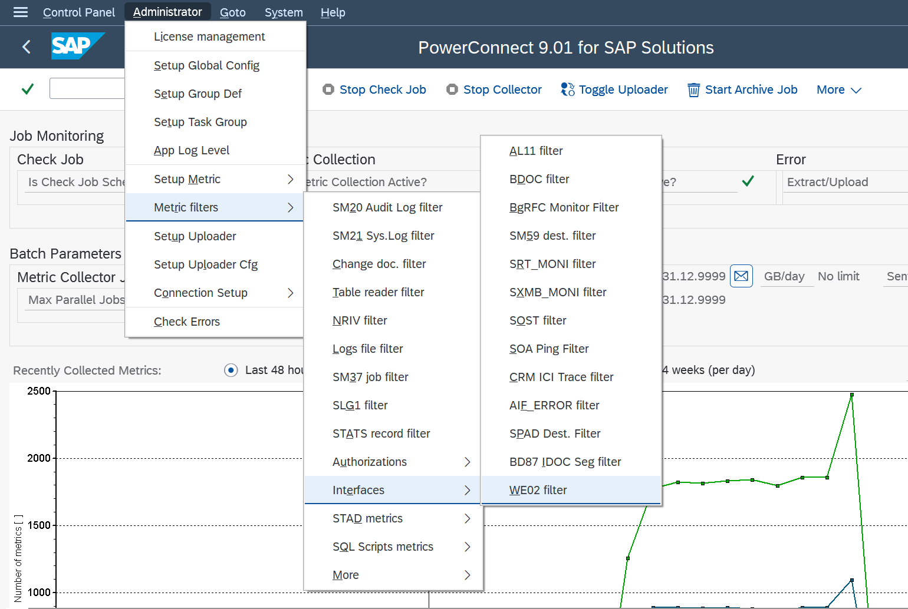This screenshot has height=609, width=908.
Task: Select the Last 48 hours radio button
Action: pyautogui.click(x=231, y=370)
